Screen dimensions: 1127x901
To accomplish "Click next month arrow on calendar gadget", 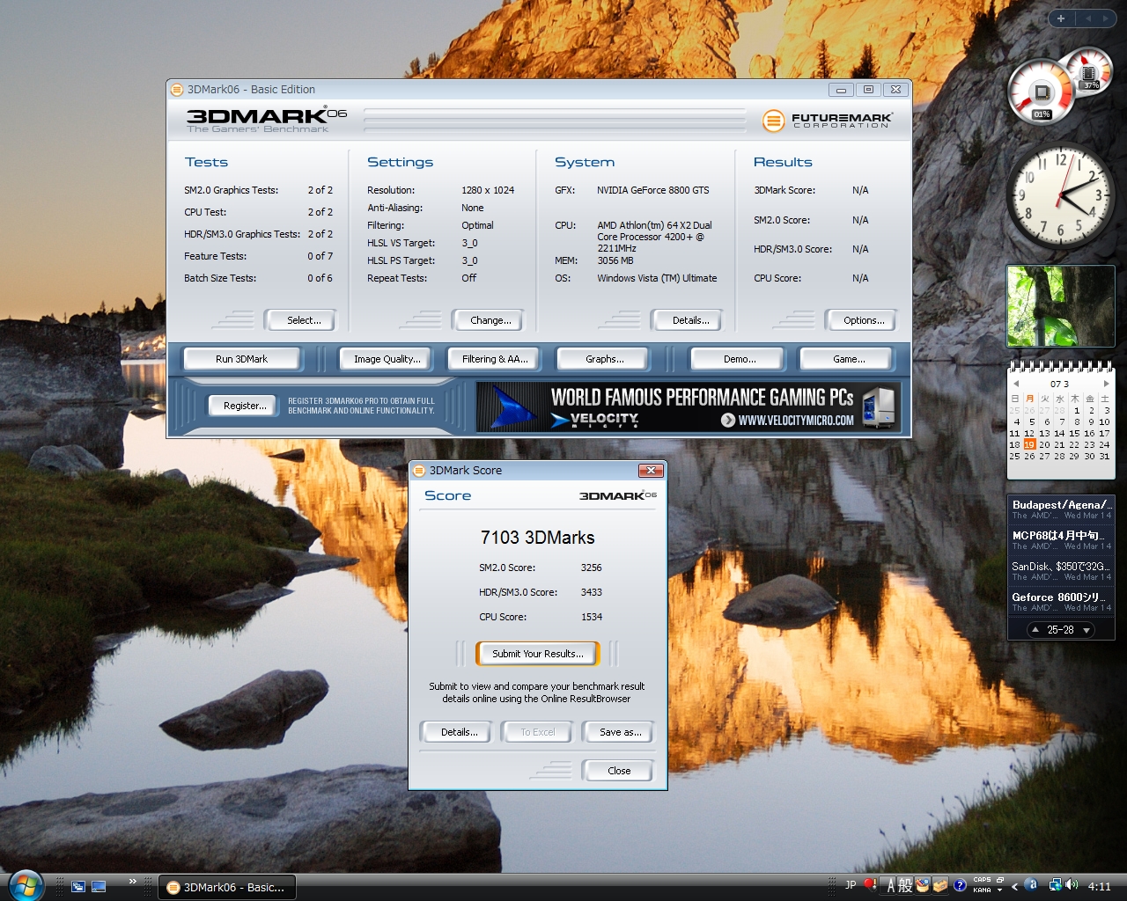I will (x=1107, y=384).
